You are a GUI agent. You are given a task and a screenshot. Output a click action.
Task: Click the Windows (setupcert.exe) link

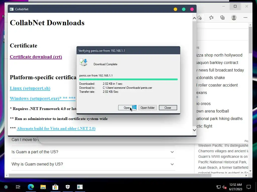coord(43,98)
